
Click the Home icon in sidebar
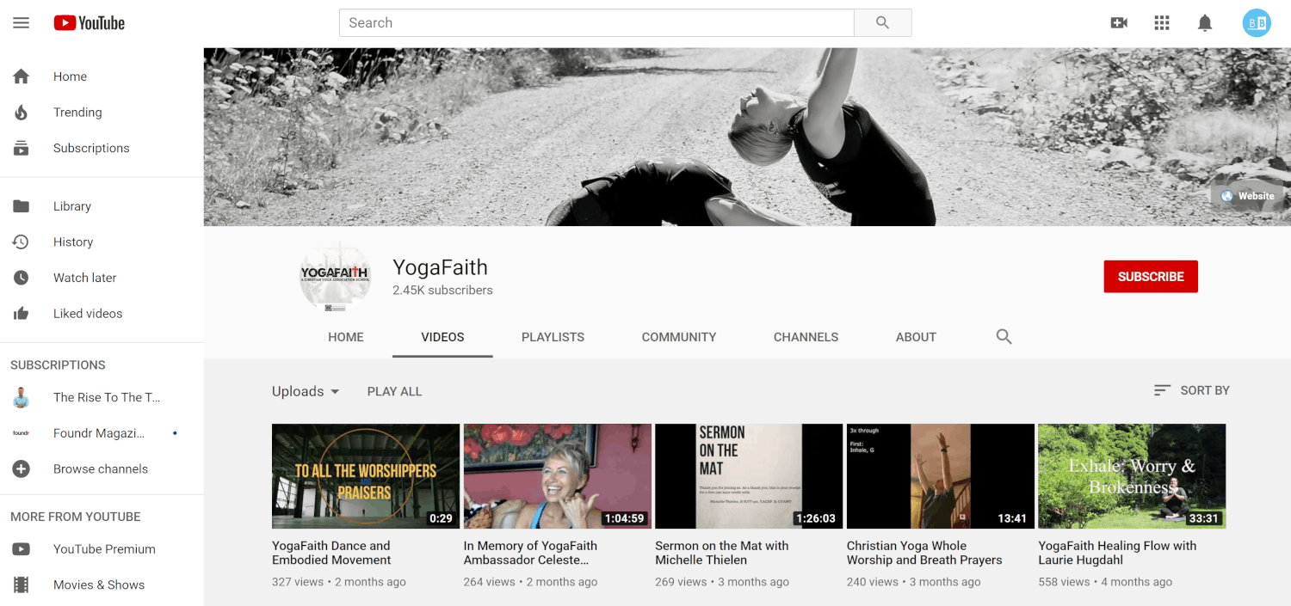tap(22, 77)
